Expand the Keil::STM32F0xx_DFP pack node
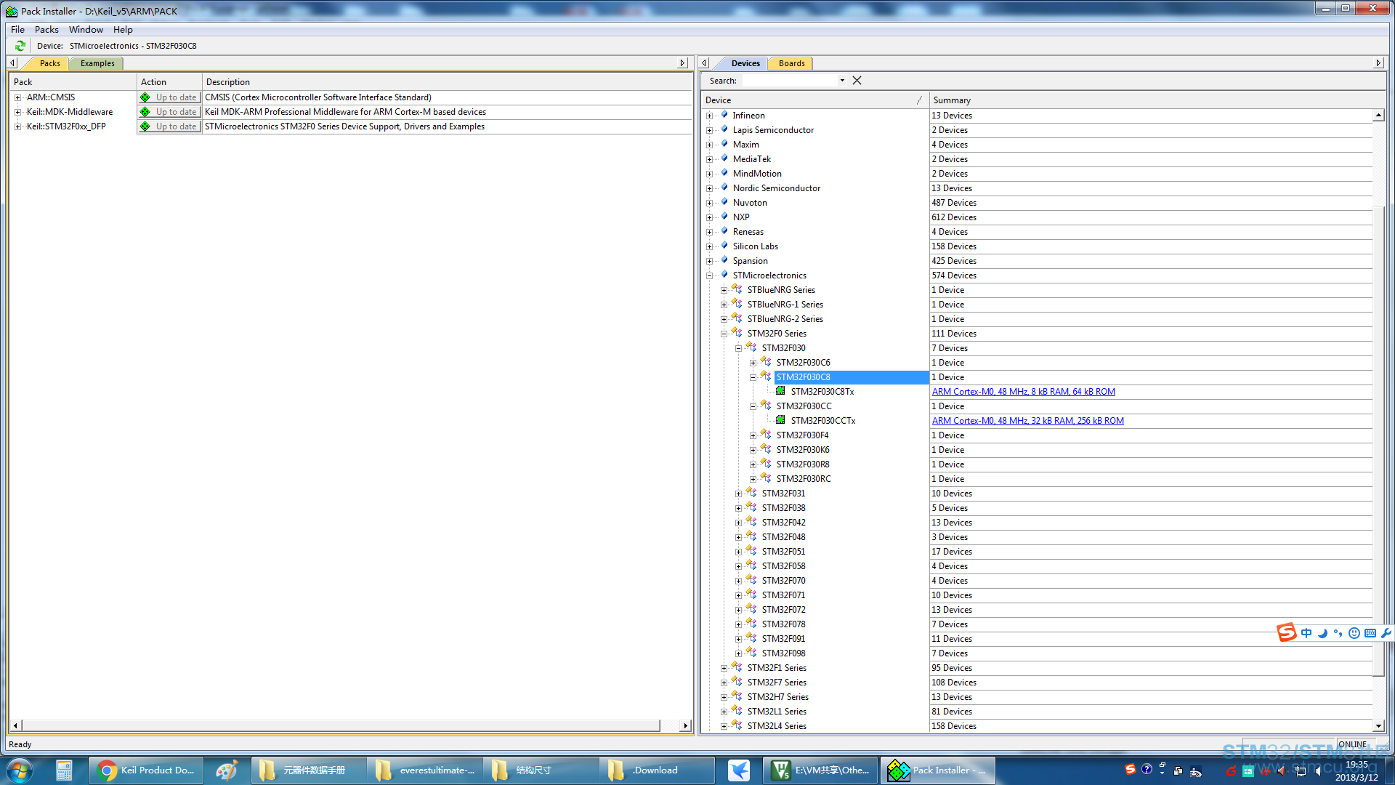This screenshot has width=1395, height=785. pyautogui.click(x=17, y=126)
